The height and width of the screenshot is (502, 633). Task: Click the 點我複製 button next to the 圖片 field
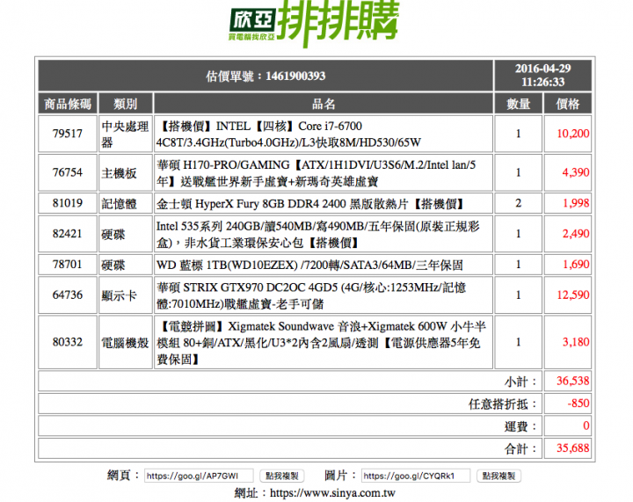point(499,476)
